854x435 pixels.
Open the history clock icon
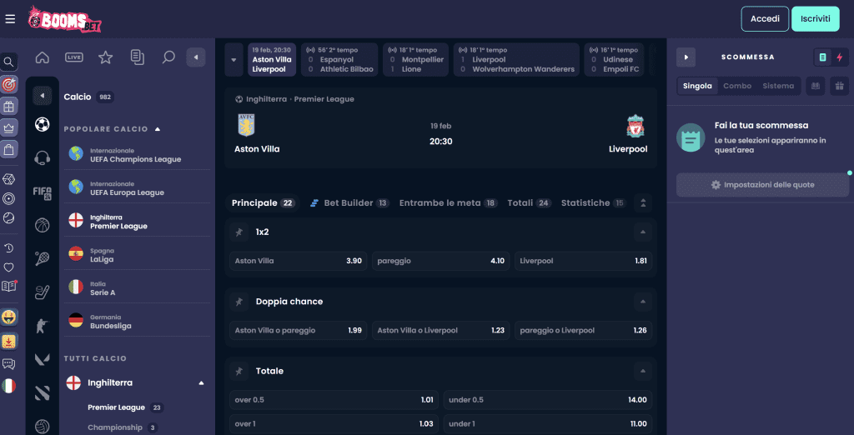(x=8, y=248)
